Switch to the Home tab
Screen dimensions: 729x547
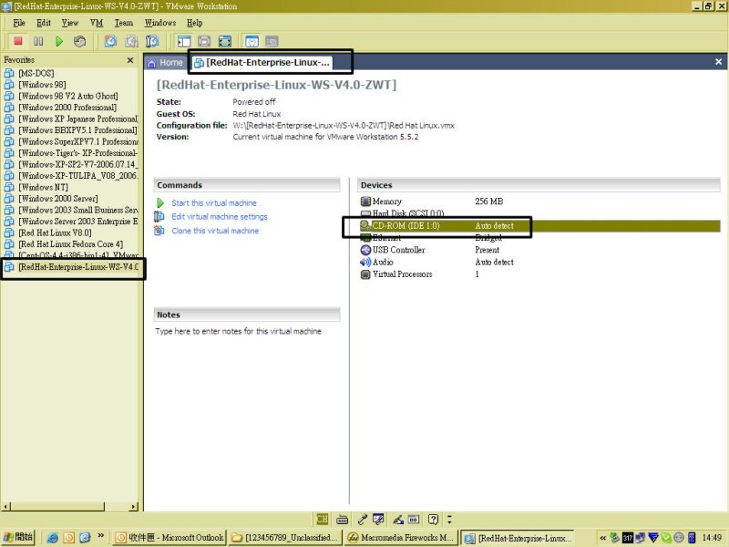(165, 62)
